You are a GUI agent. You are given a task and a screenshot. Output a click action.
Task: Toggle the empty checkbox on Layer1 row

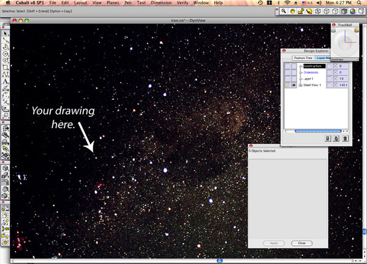(329, 79)
